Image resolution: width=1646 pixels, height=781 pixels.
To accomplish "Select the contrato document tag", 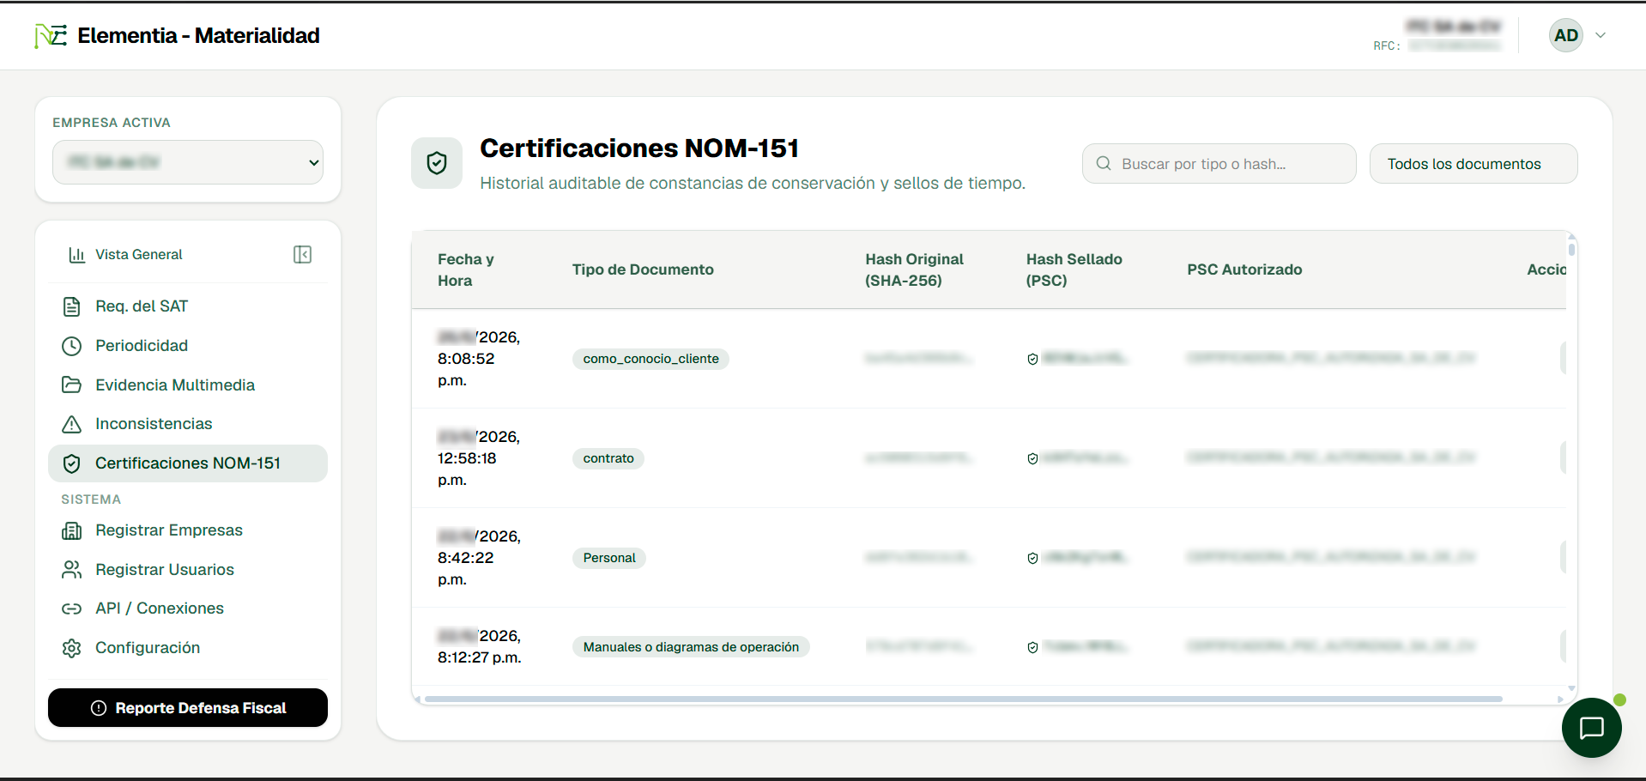I will click(608, 458).
